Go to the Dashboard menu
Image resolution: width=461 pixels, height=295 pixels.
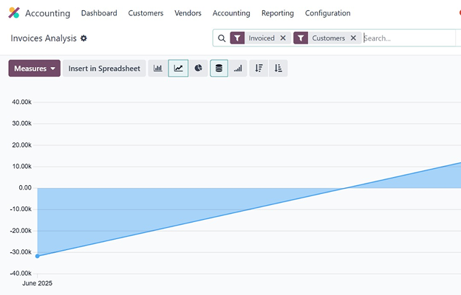[x=99, y=13]
